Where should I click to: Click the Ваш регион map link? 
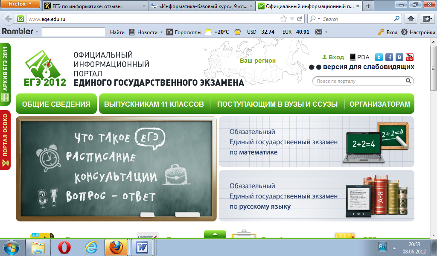[258, 61]
